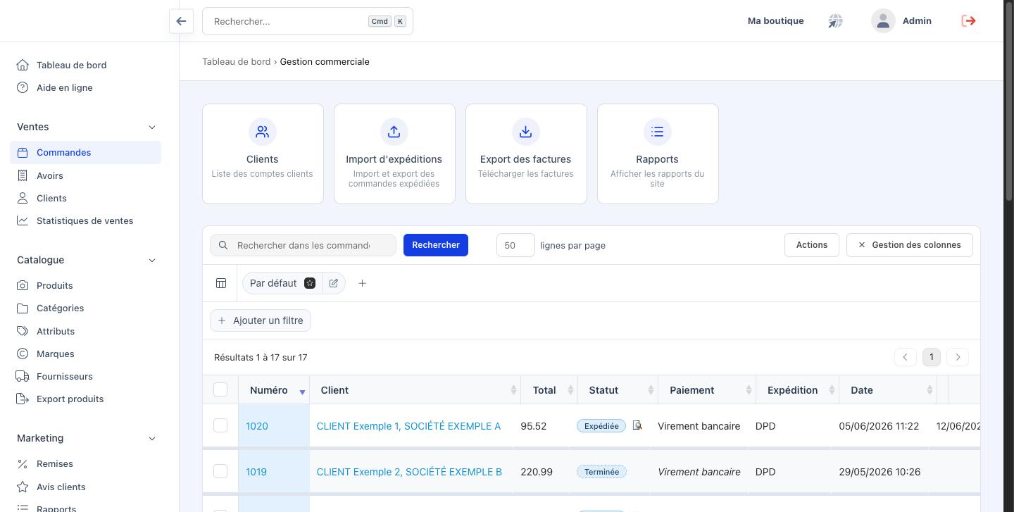Add a new view with plus icon
1014x512 pixels.
(362, 283)
